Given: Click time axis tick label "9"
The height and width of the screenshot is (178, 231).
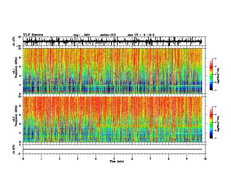Looking at the screenshot, I should pos(187,159).
